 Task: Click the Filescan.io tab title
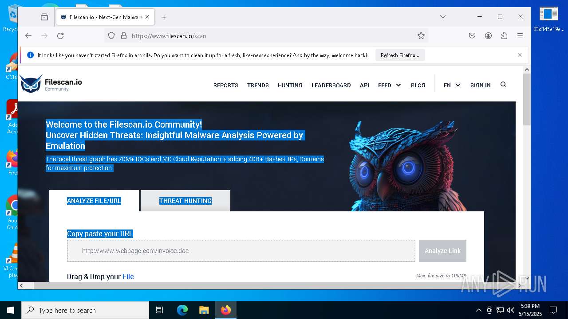click(x=106, y=17)
